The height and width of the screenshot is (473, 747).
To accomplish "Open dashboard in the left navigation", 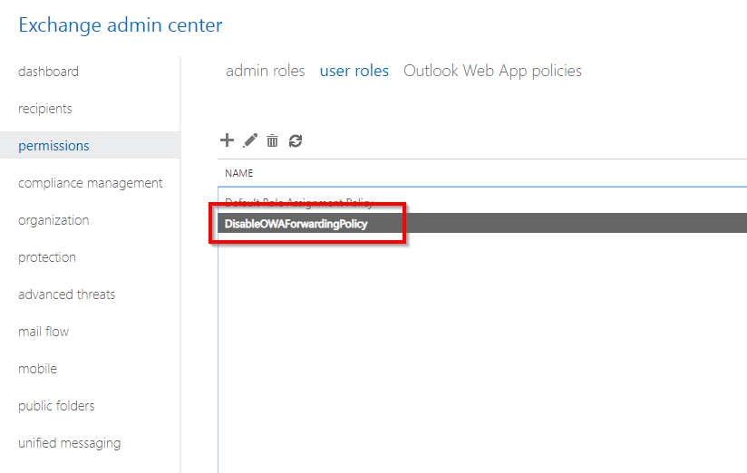I will tap(48, 72).
